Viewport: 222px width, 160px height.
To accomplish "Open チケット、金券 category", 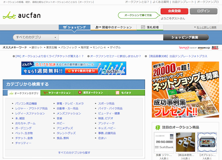I will [x=24, y=138].
